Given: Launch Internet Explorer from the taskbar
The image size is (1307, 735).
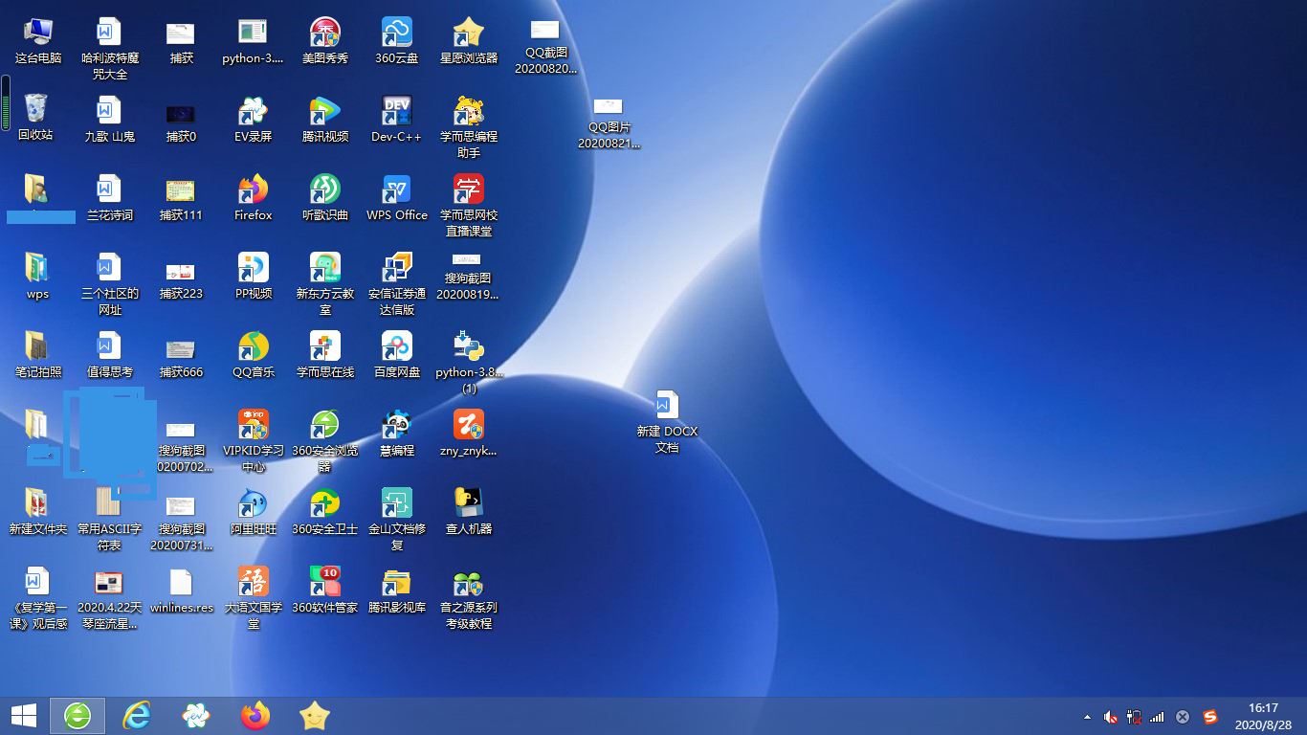Looking at the screenshot, I should click(x=137, y=715).
